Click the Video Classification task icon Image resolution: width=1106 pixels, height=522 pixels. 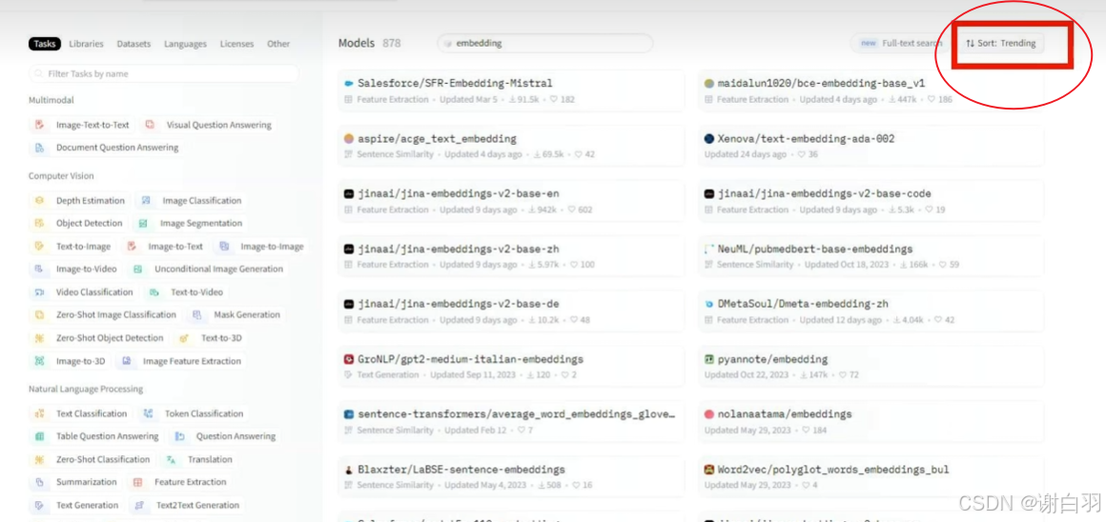[x=39, y=292]
